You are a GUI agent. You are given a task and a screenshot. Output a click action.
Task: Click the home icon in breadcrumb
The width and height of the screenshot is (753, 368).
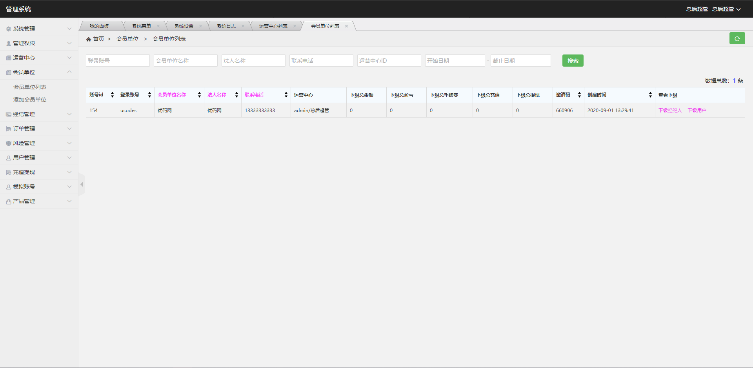tap(89, 39)
